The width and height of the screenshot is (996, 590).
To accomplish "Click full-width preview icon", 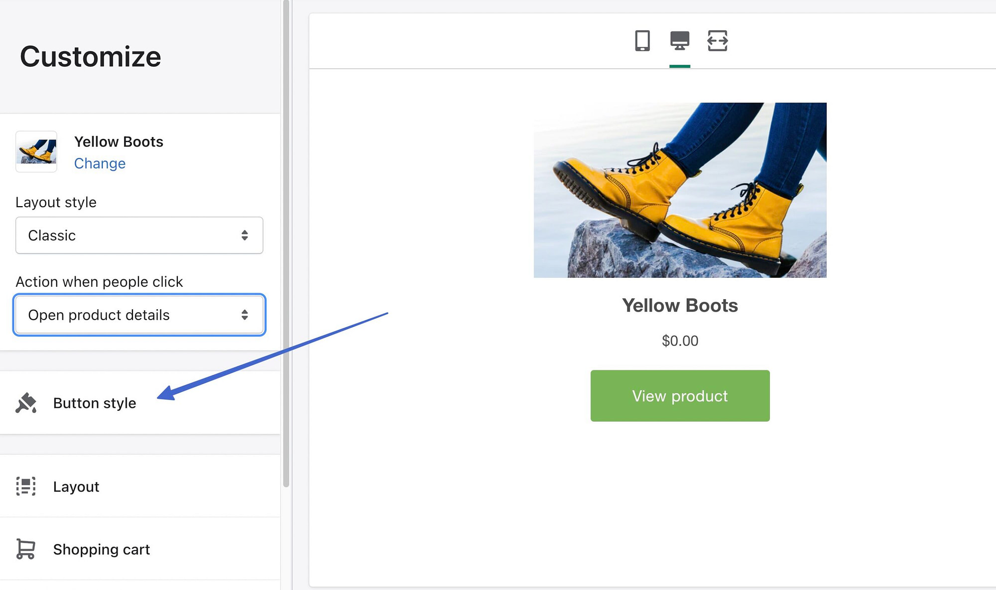I will [717, 41].
